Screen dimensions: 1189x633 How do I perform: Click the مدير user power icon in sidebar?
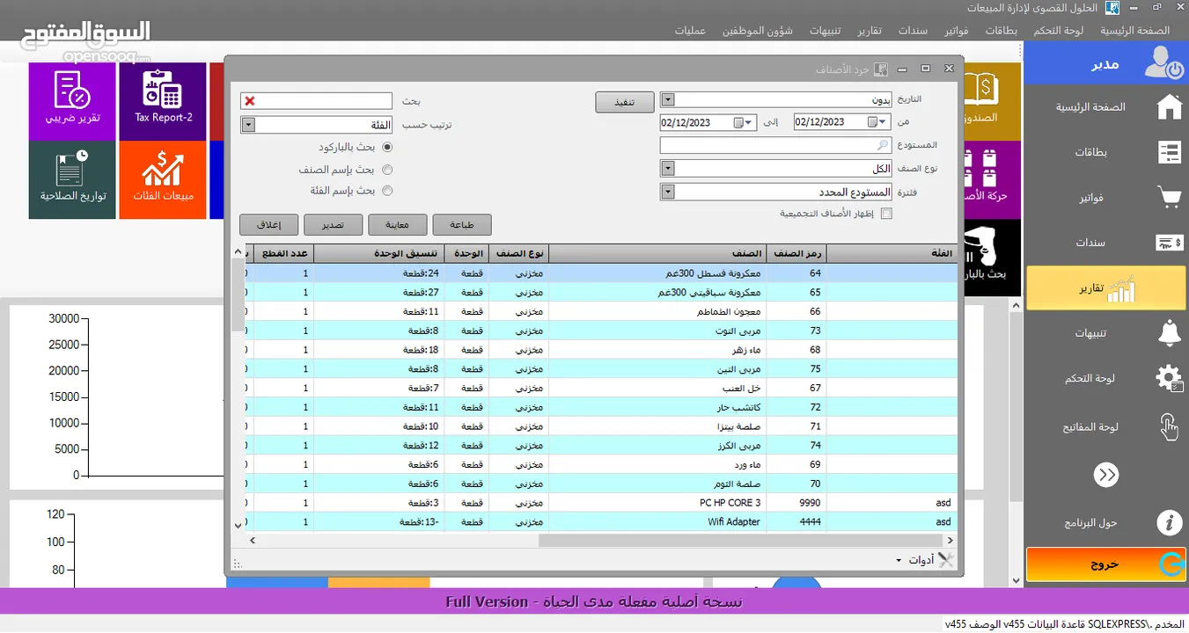pos(1163,63)
